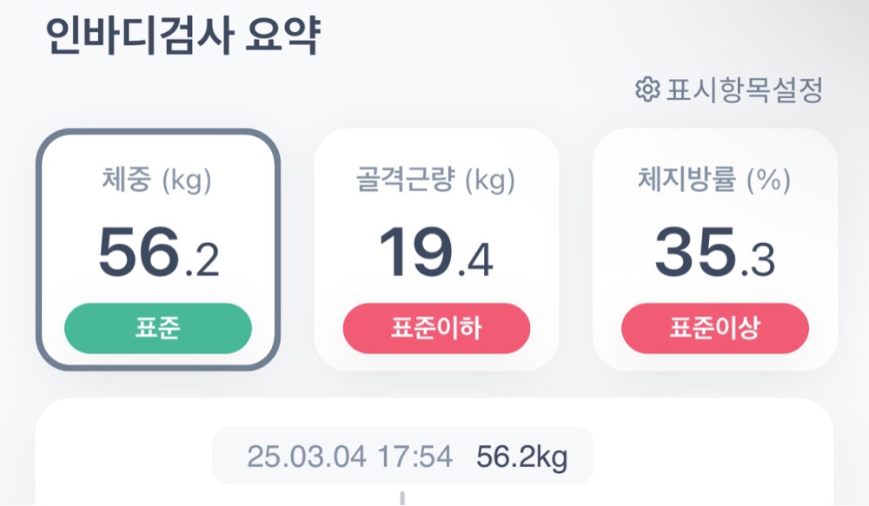Screen dimensions: 869x506
Task: Click the 인바디검사 요약 page heading
Action: tap(183, 38)
